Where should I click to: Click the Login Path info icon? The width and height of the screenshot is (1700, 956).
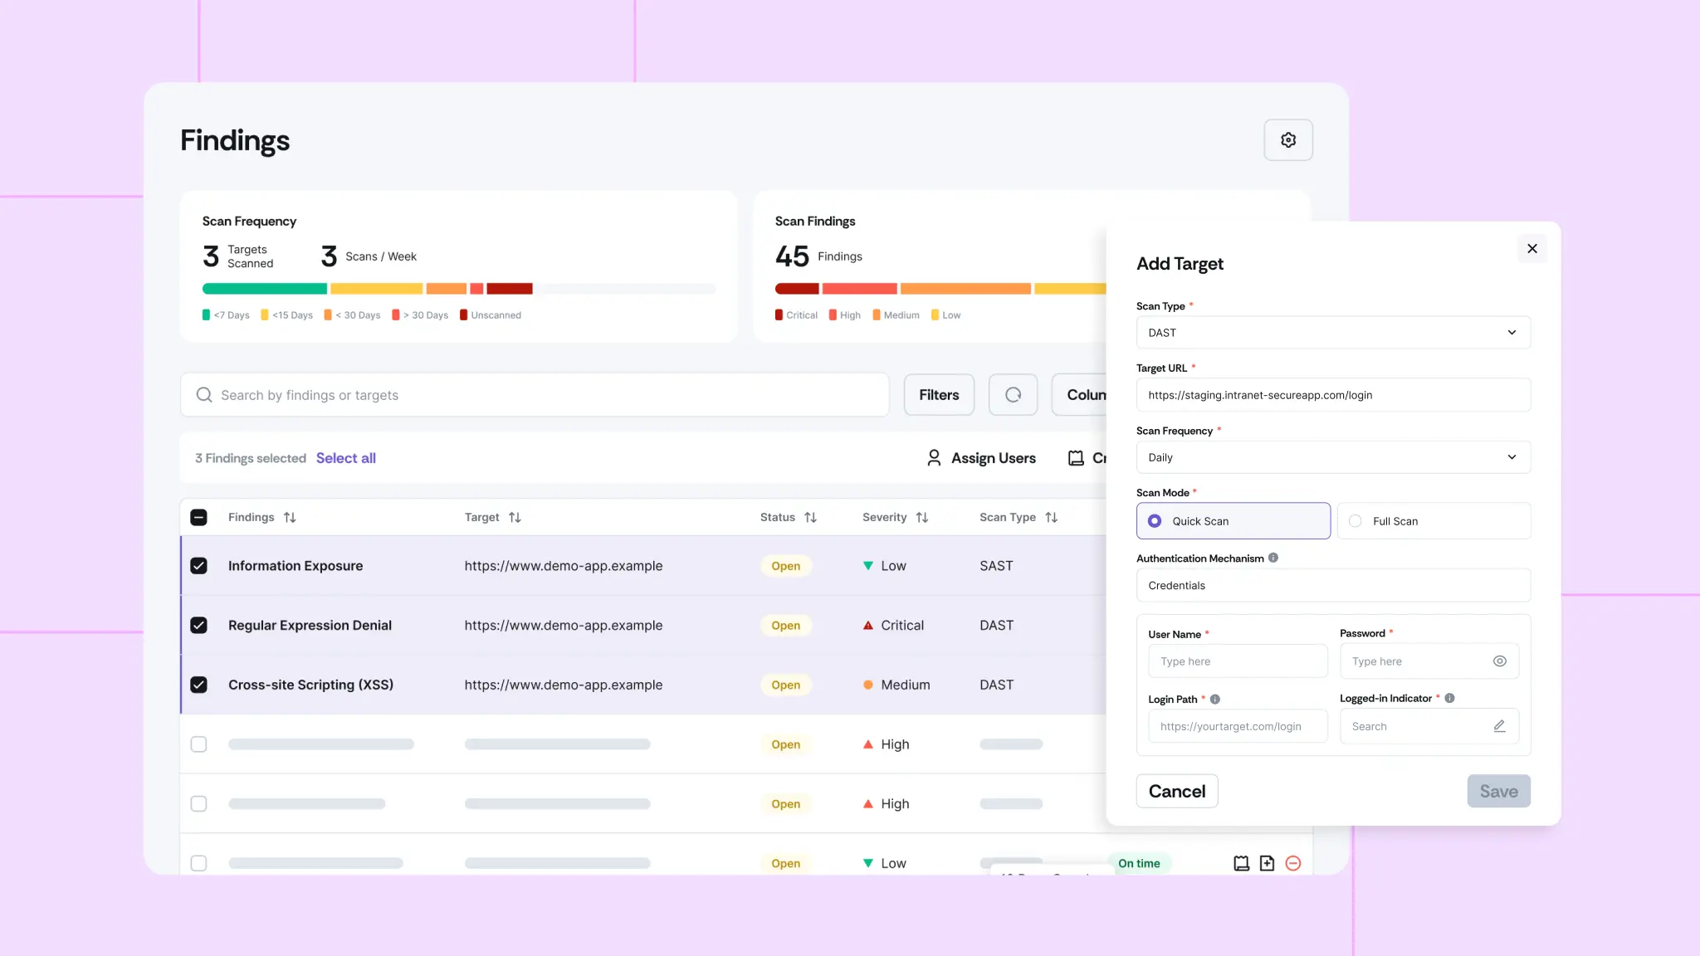click(x=1215, y=700)
